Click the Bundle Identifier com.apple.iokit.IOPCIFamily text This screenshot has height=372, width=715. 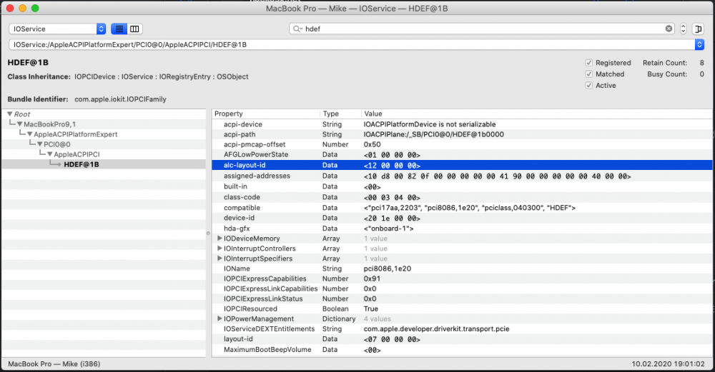(x=120, y=99)
